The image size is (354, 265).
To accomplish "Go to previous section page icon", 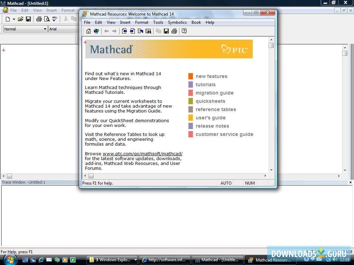I will pos(124,31).
